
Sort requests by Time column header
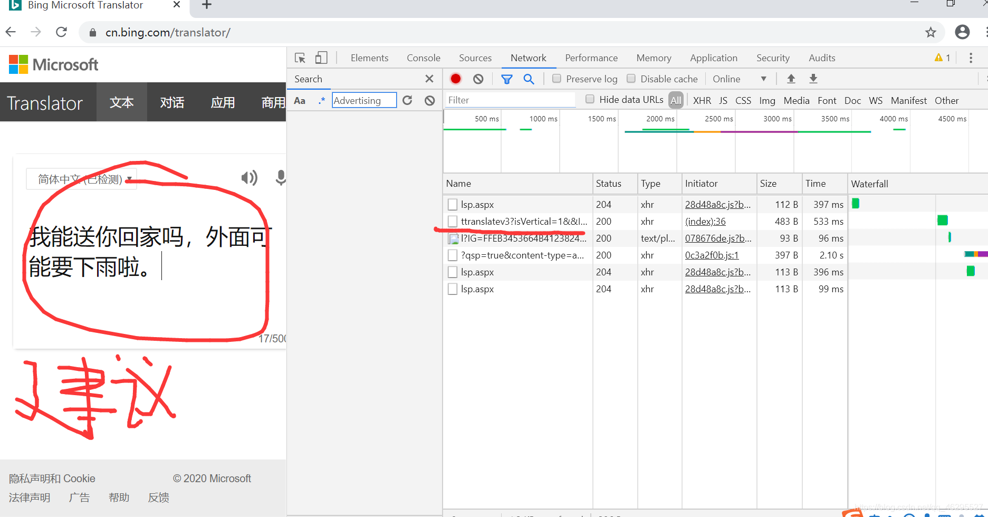point(824,184)
